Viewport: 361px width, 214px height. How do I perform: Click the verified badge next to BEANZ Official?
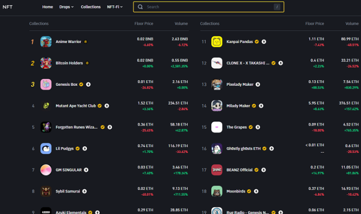pos(257,170)
